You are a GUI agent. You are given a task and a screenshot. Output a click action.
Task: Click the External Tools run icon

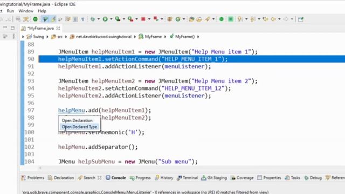[x=130, y=19]
